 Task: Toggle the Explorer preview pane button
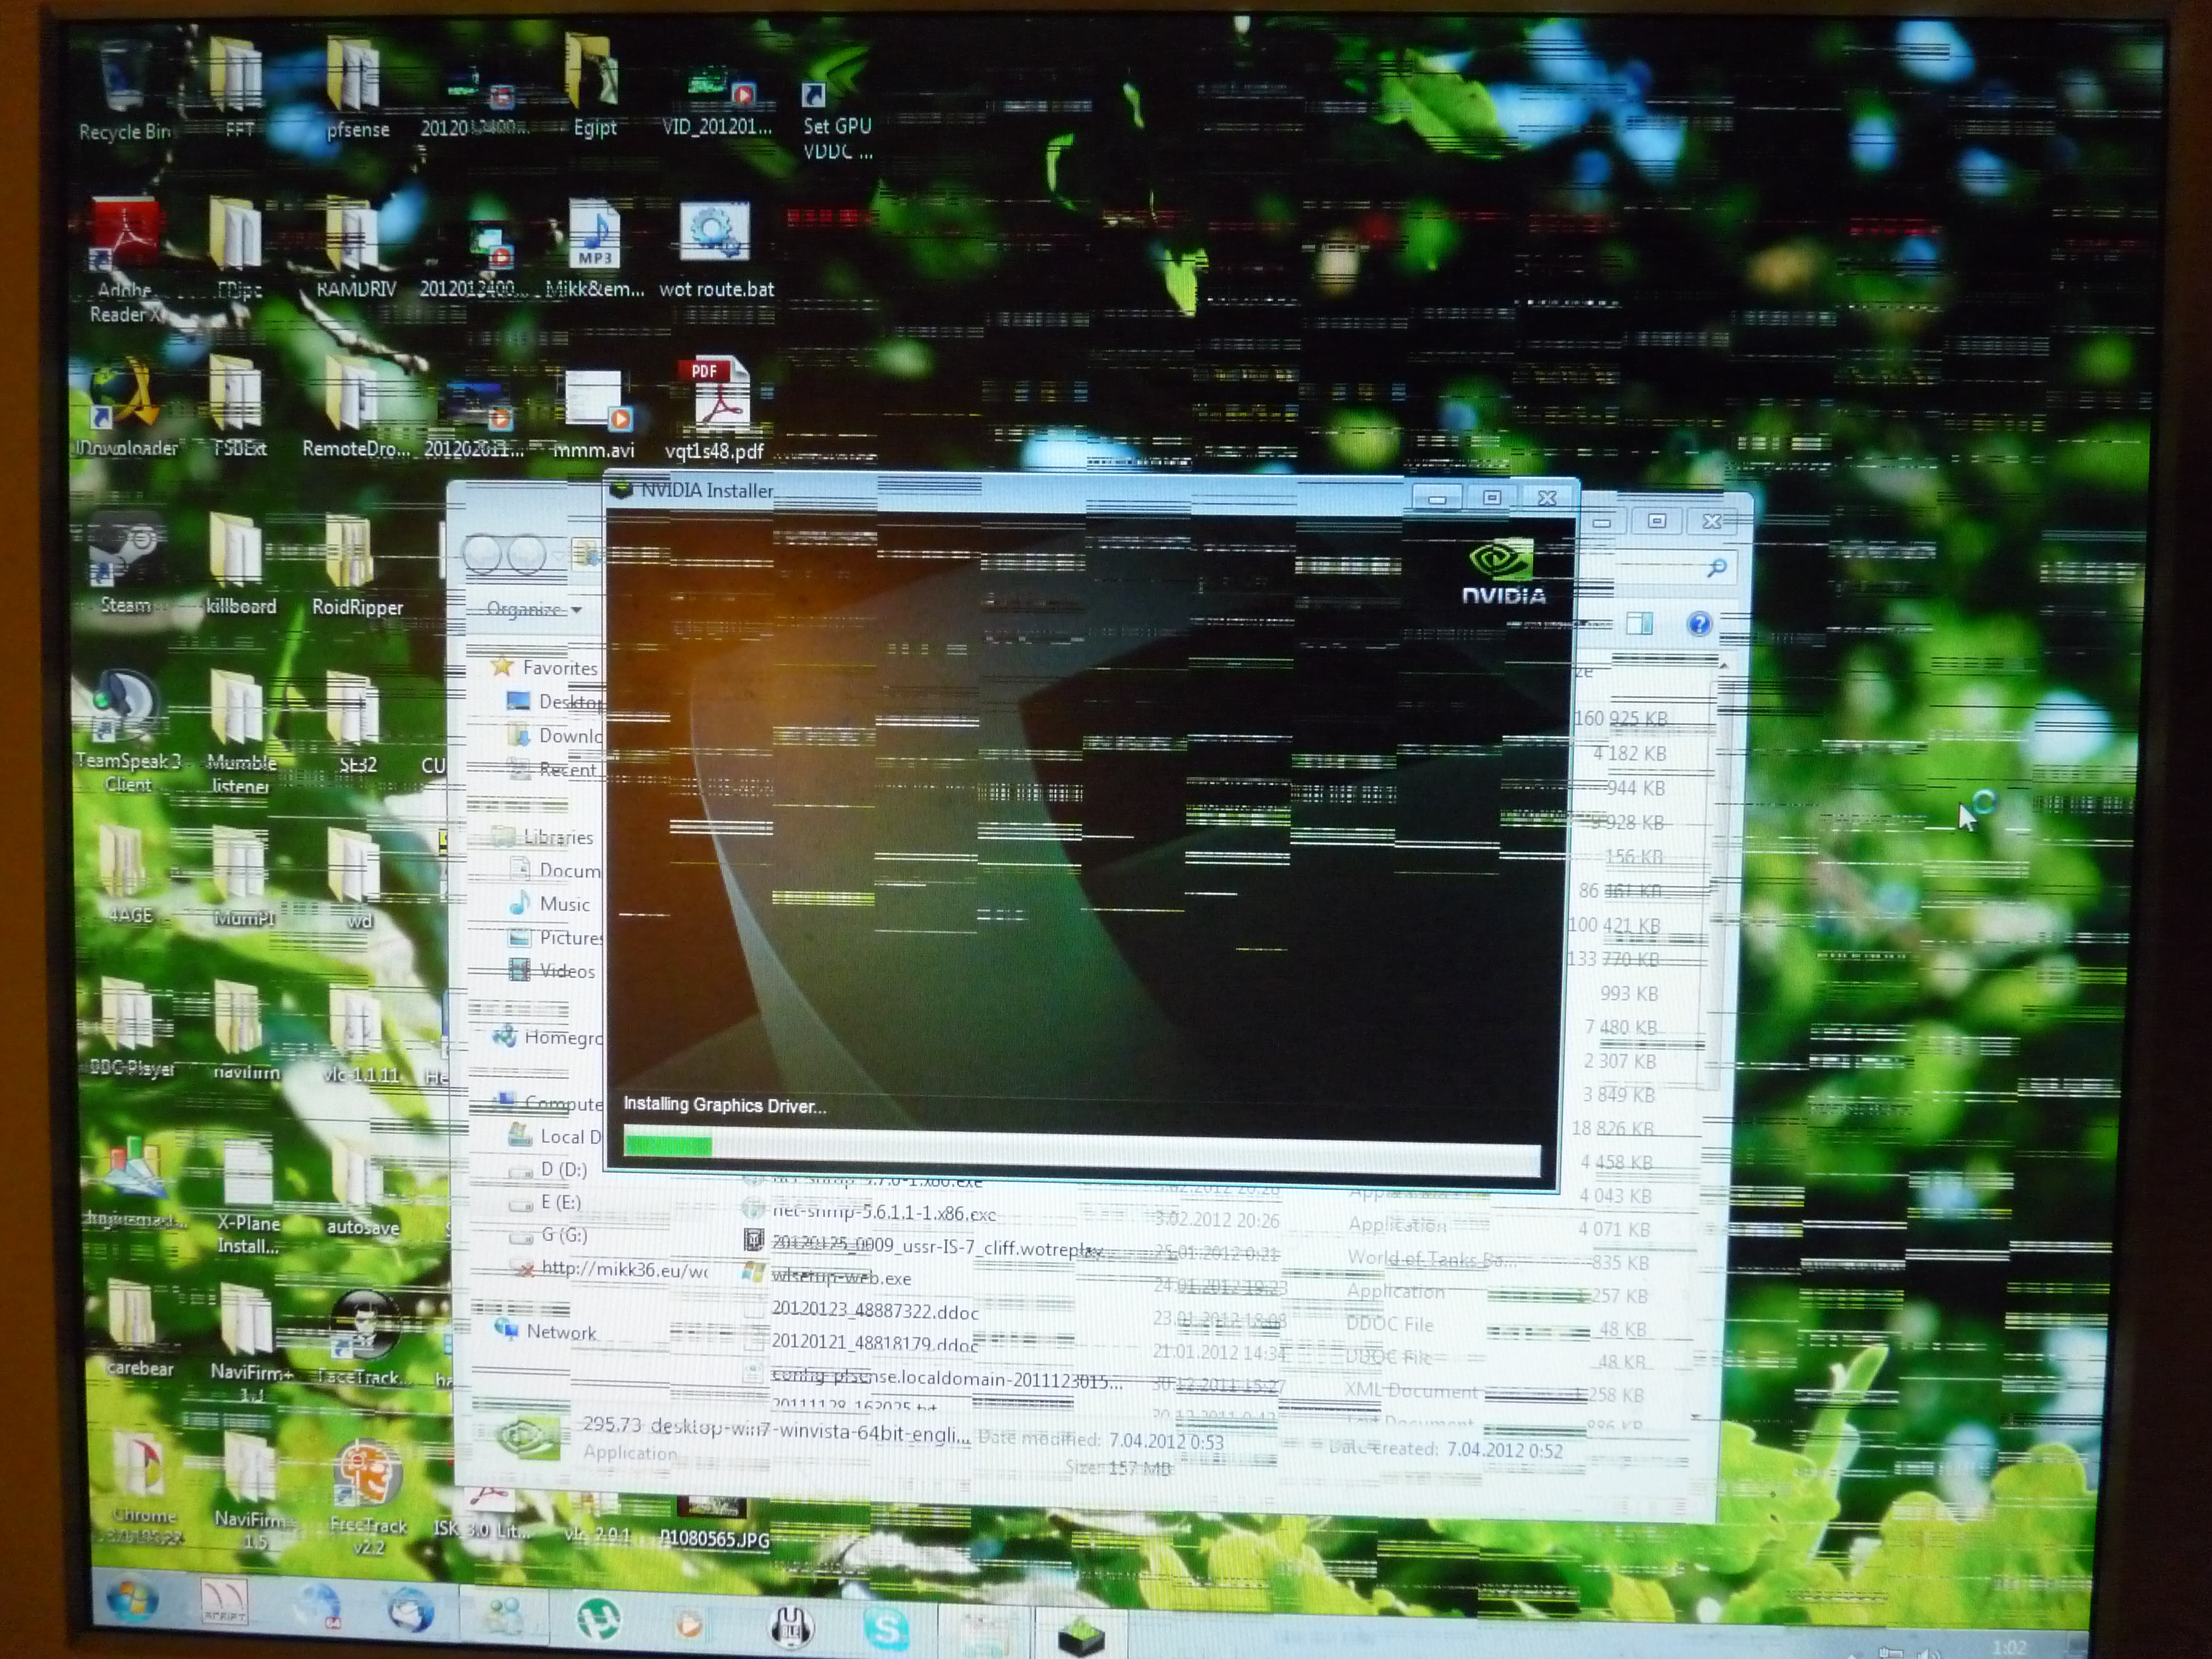pos(1639,624)
